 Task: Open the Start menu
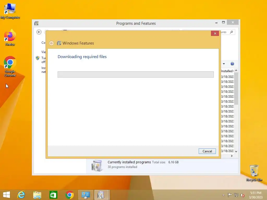coord(7,195)
